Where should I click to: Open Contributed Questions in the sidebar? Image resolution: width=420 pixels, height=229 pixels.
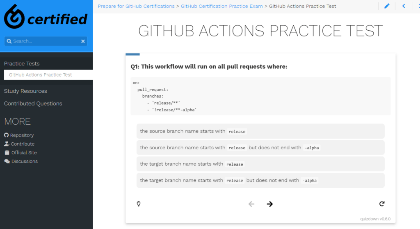click(x=33, y=103)
